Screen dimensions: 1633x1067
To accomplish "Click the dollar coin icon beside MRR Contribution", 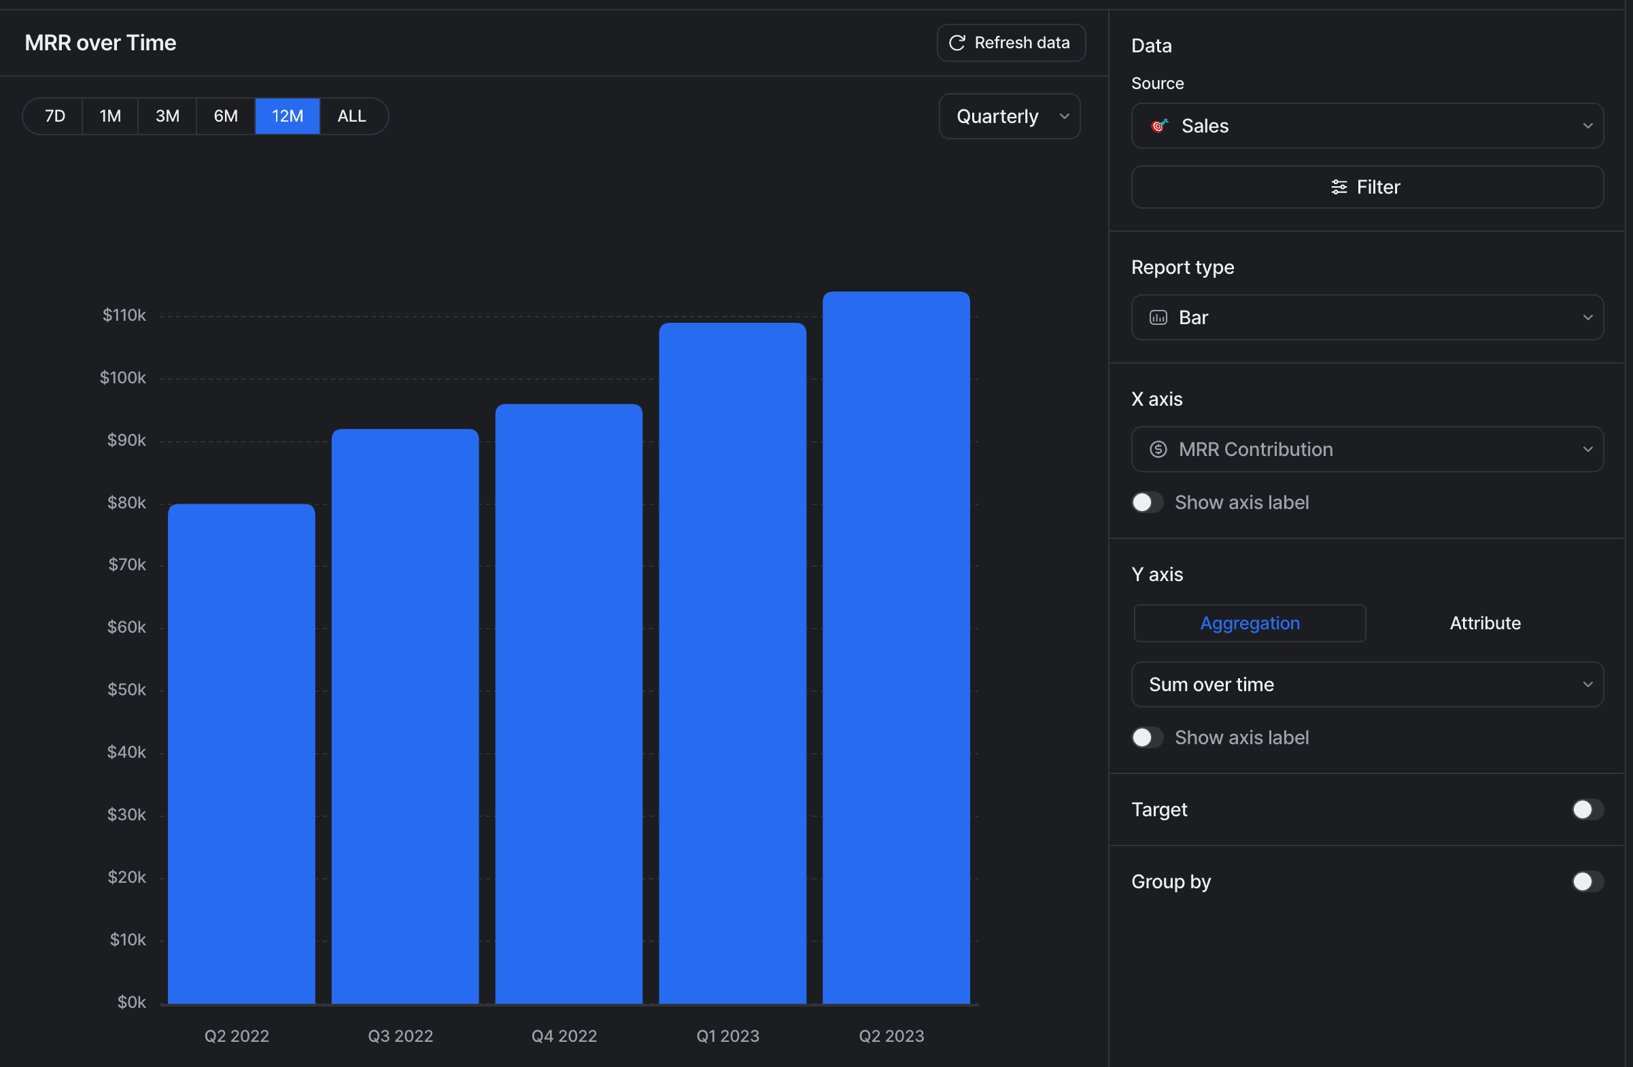I will (x=1158, y=449).
